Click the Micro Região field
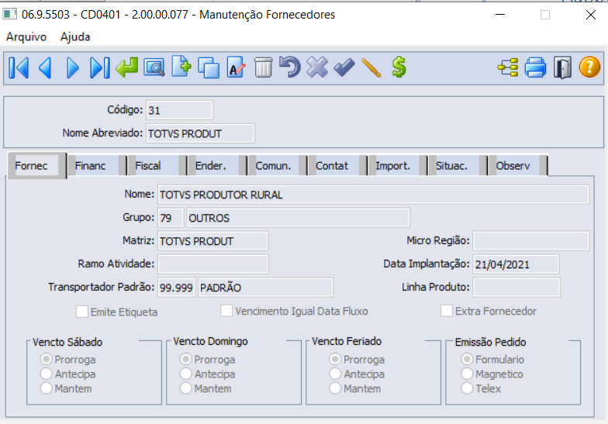 pyautogui.click(x=530, y=241)
